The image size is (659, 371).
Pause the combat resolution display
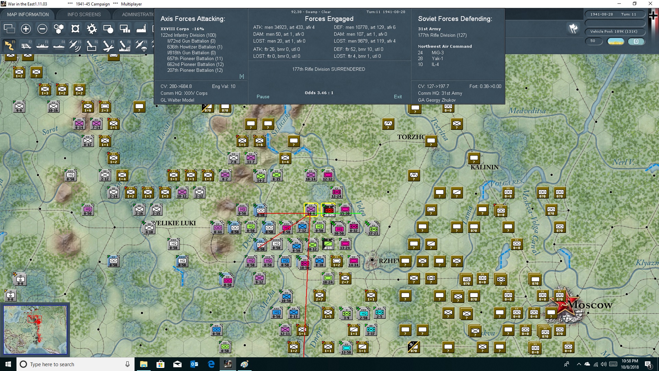pyautogui.click(x=263, y=97)
